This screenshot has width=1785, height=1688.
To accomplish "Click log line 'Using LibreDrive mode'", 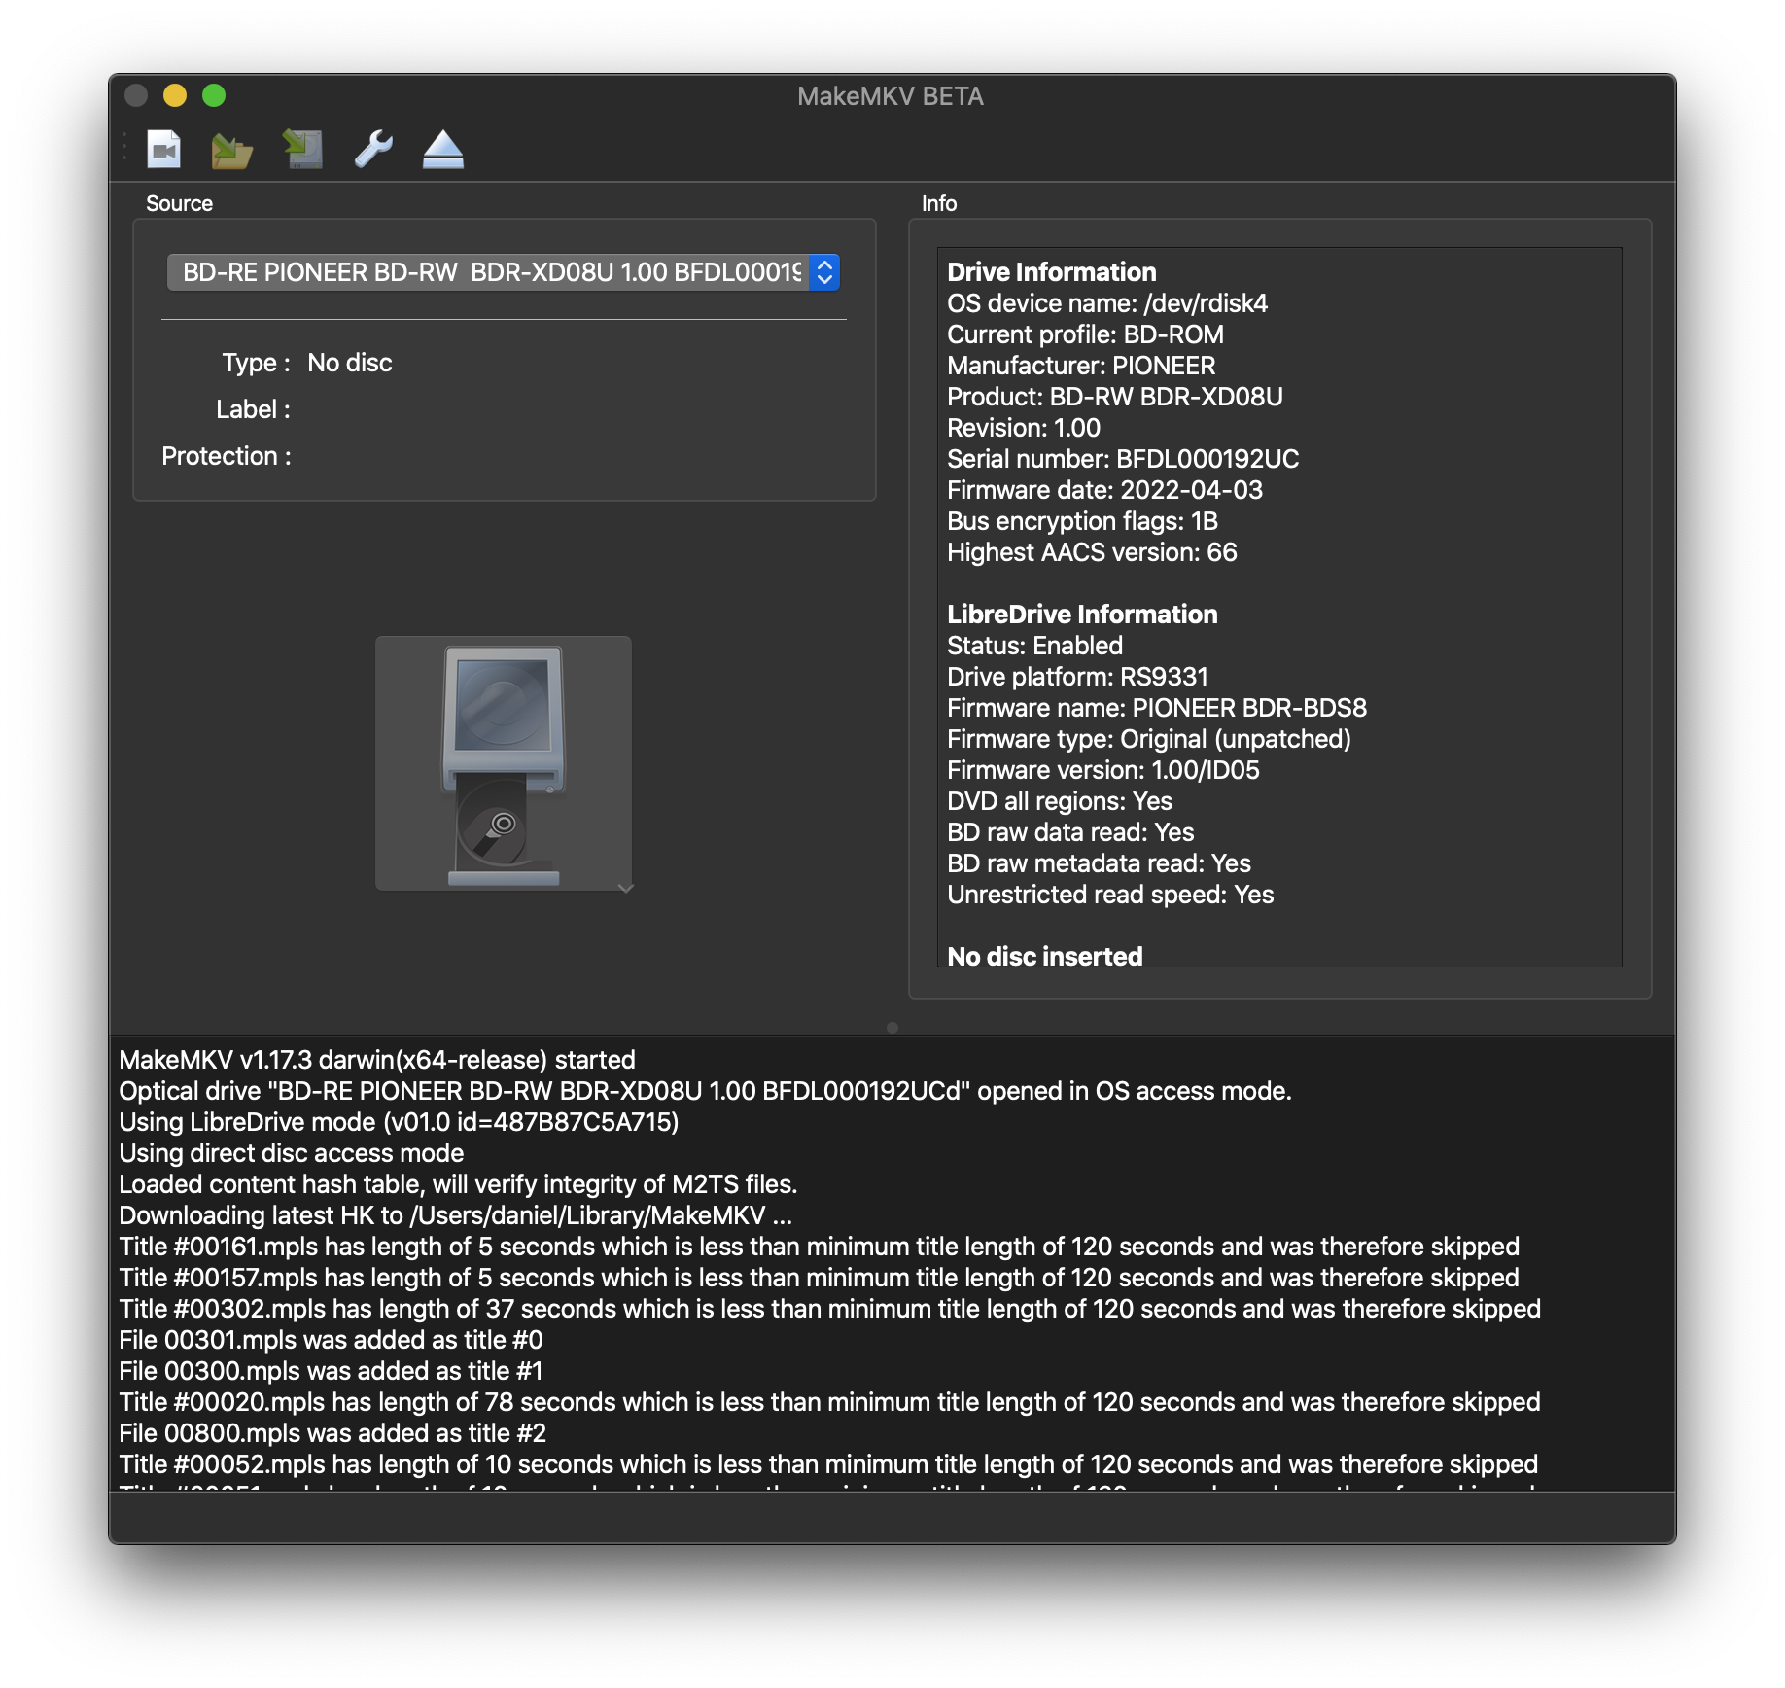I will [x=399, y=1122].
